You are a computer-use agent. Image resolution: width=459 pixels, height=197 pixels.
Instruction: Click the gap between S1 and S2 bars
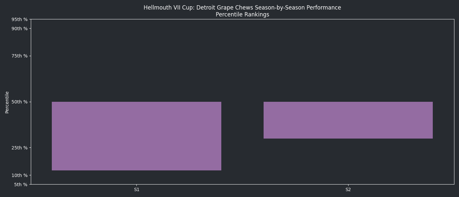point(242,131)
